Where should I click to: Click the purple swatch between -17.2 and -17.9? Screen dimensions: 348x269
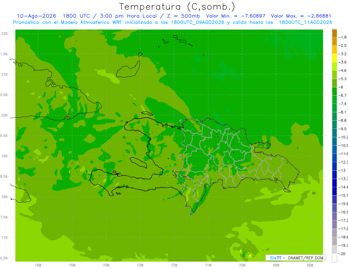tap(334, 225)
